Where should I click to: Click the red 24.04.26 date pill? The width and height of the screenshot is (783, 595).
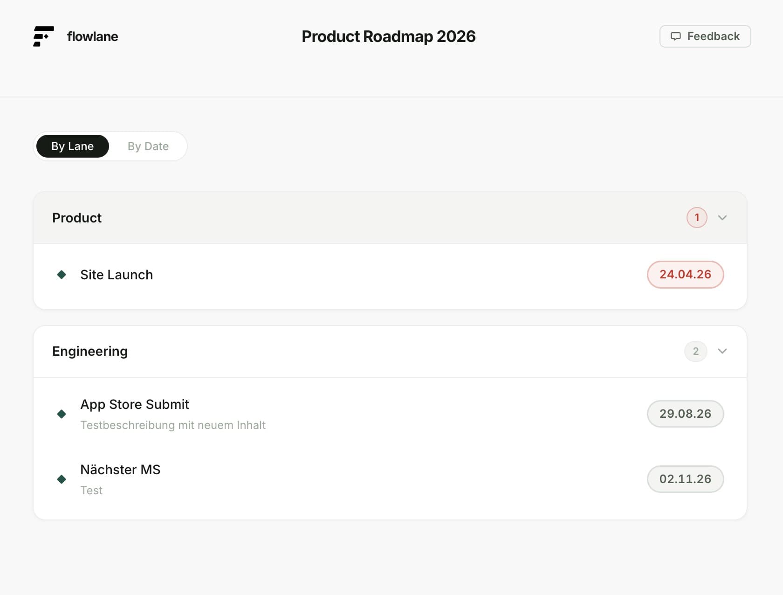coord(685,275)
